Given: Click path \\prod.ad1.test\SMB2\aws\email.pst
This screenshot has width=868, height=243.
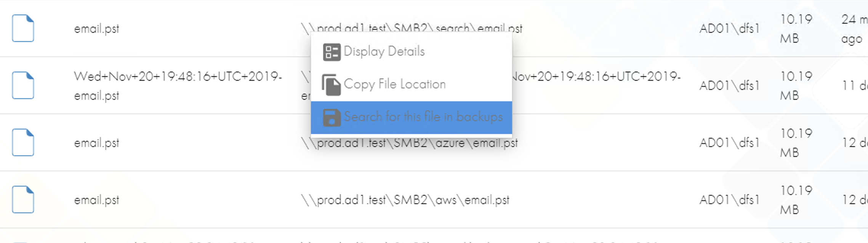Looking at the screenshot, I should [405, 200].
